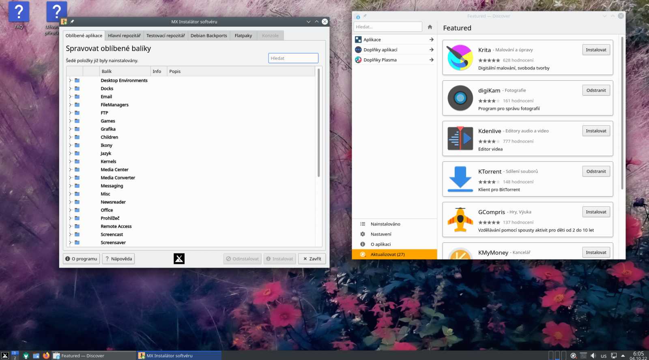The width and height of the screenshot is (649, 360).
Task: Switch to the Oblíbené aplikace tab
Action: (84, 36)
